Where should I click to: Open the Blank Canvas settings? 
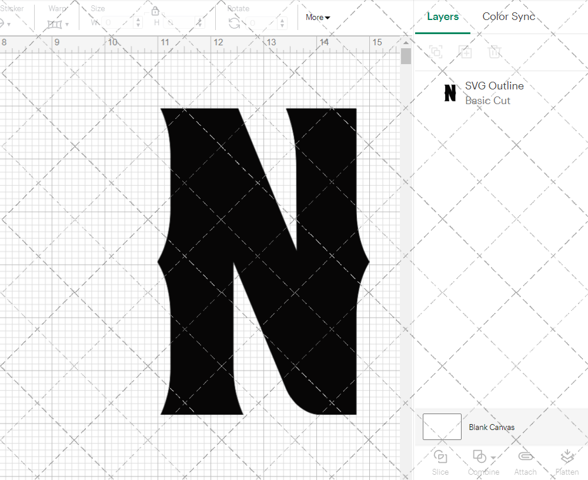(x=492, y=427)
